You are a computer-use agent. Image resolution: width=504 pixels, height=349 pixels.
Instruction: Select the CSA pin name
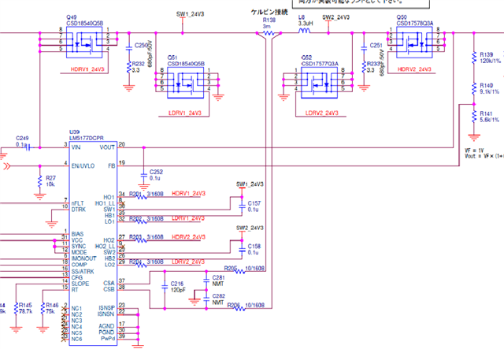(109, 283)
